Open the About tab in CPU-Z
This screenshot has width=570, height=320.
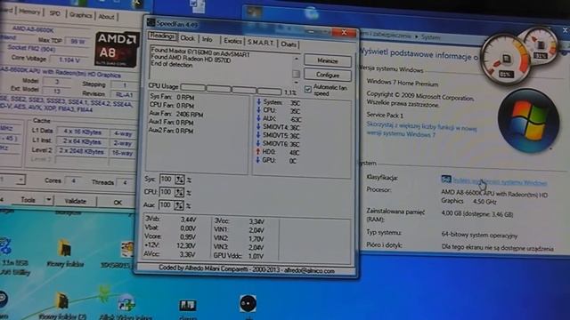tap(106, 16)
